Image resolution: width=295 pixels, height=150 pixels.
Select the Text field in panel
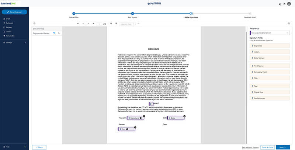pyautogui.click(x=270, y=86)
